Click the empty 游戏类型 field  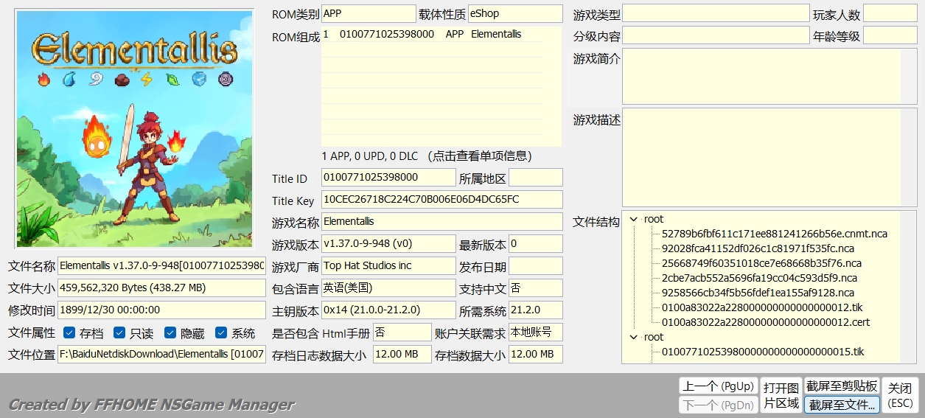coord(716,13)
